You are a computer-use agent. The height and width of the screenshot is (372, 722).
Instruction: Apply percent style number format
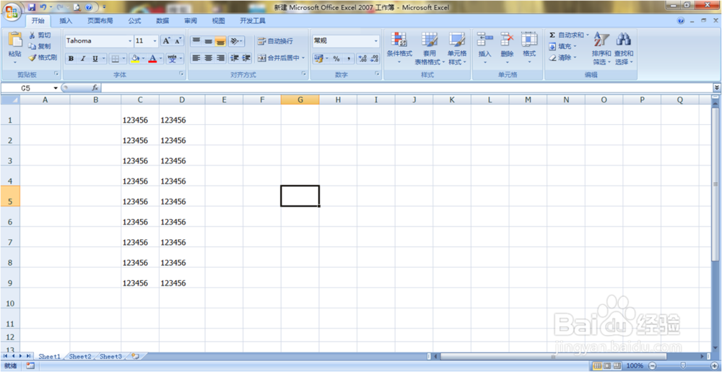point(336,59)
